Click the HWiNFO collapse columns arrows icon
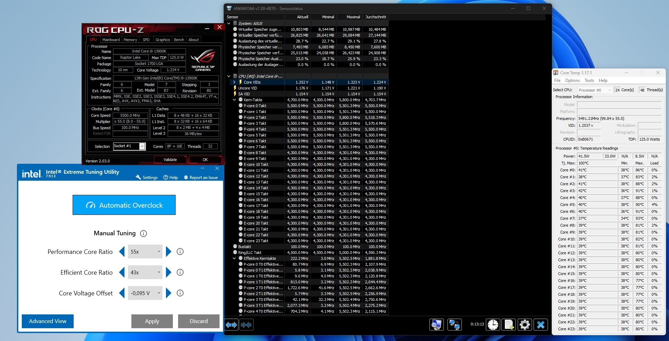Image resolution: width=669 pixels, height=341 pixels. pos(246,325)
